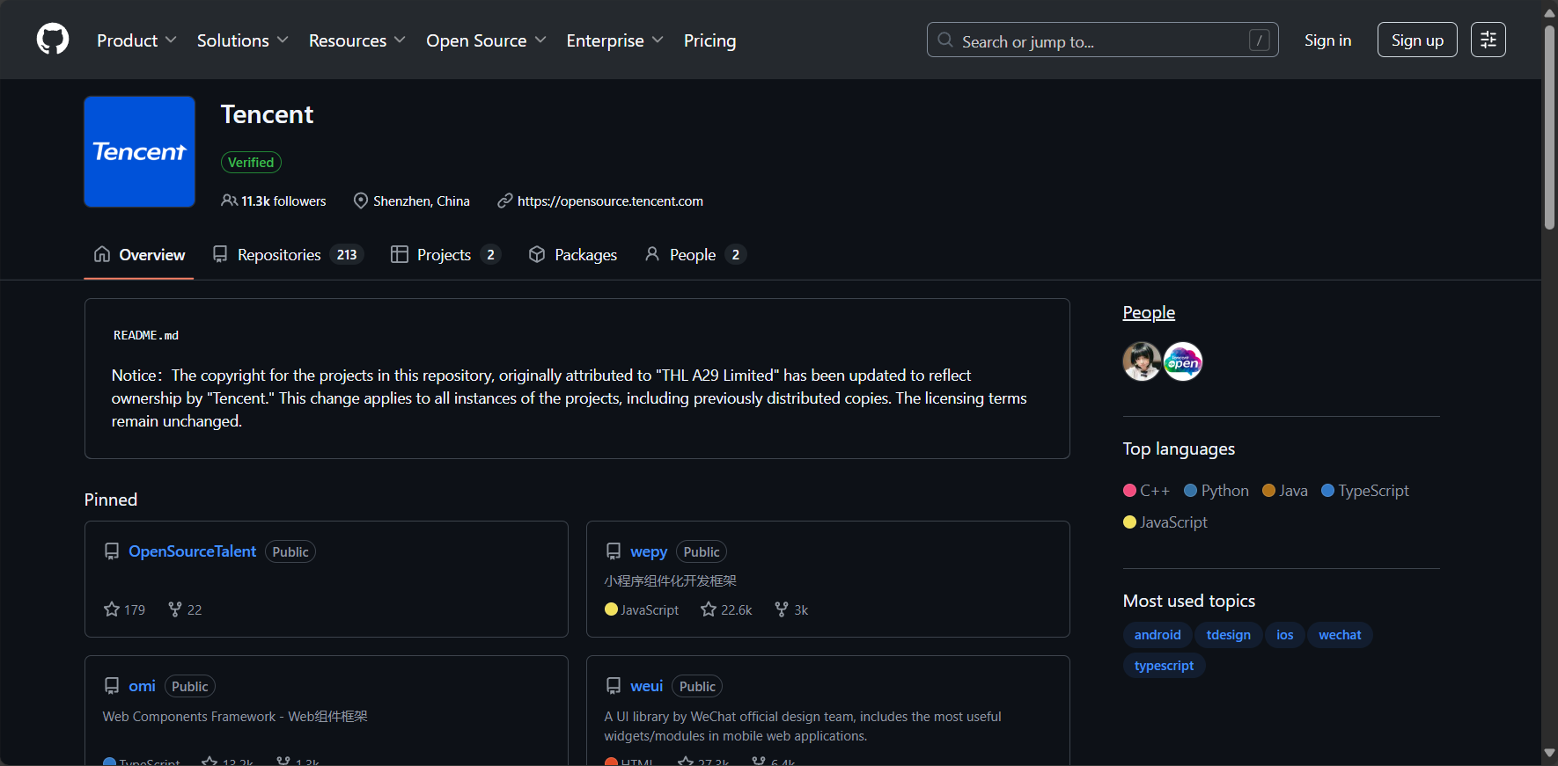The width and height of the screenshot is (1558, 766).
Task: Click the scrollbar down arrow
Action: point(1549,754)
